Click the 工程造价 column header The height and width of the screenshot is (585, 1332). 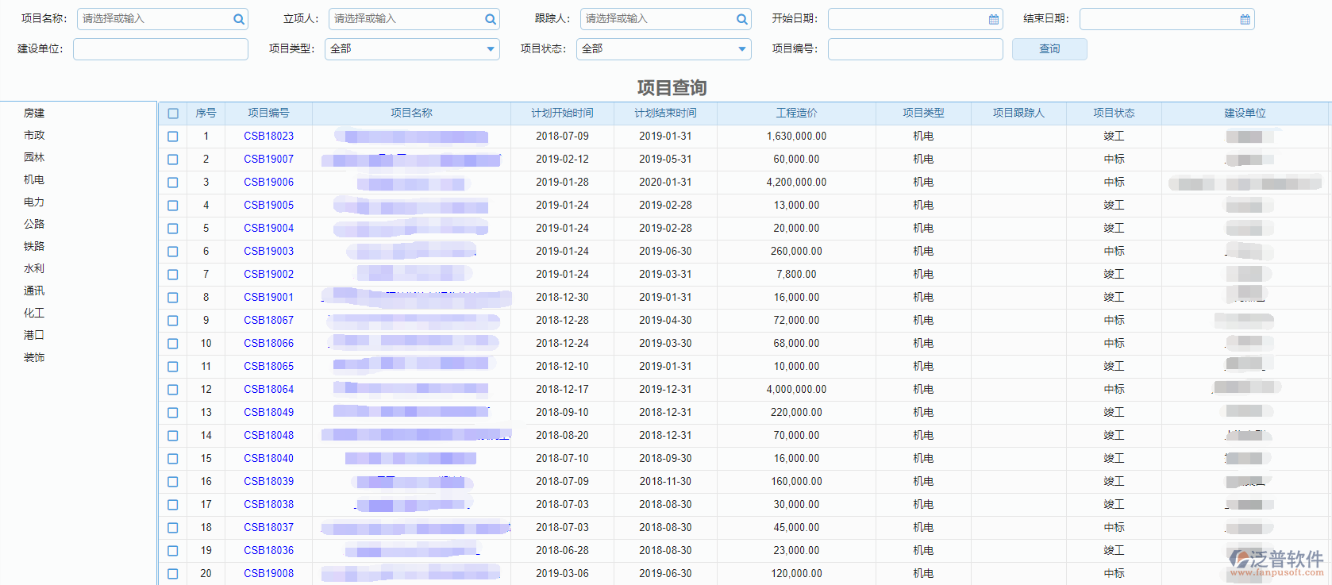tap(796, 114)
